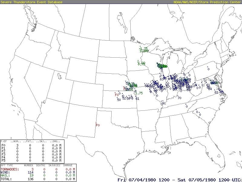Click the DAMAGE column header in the report table
Screen dimensions: 242x182
tap(68, 165)
